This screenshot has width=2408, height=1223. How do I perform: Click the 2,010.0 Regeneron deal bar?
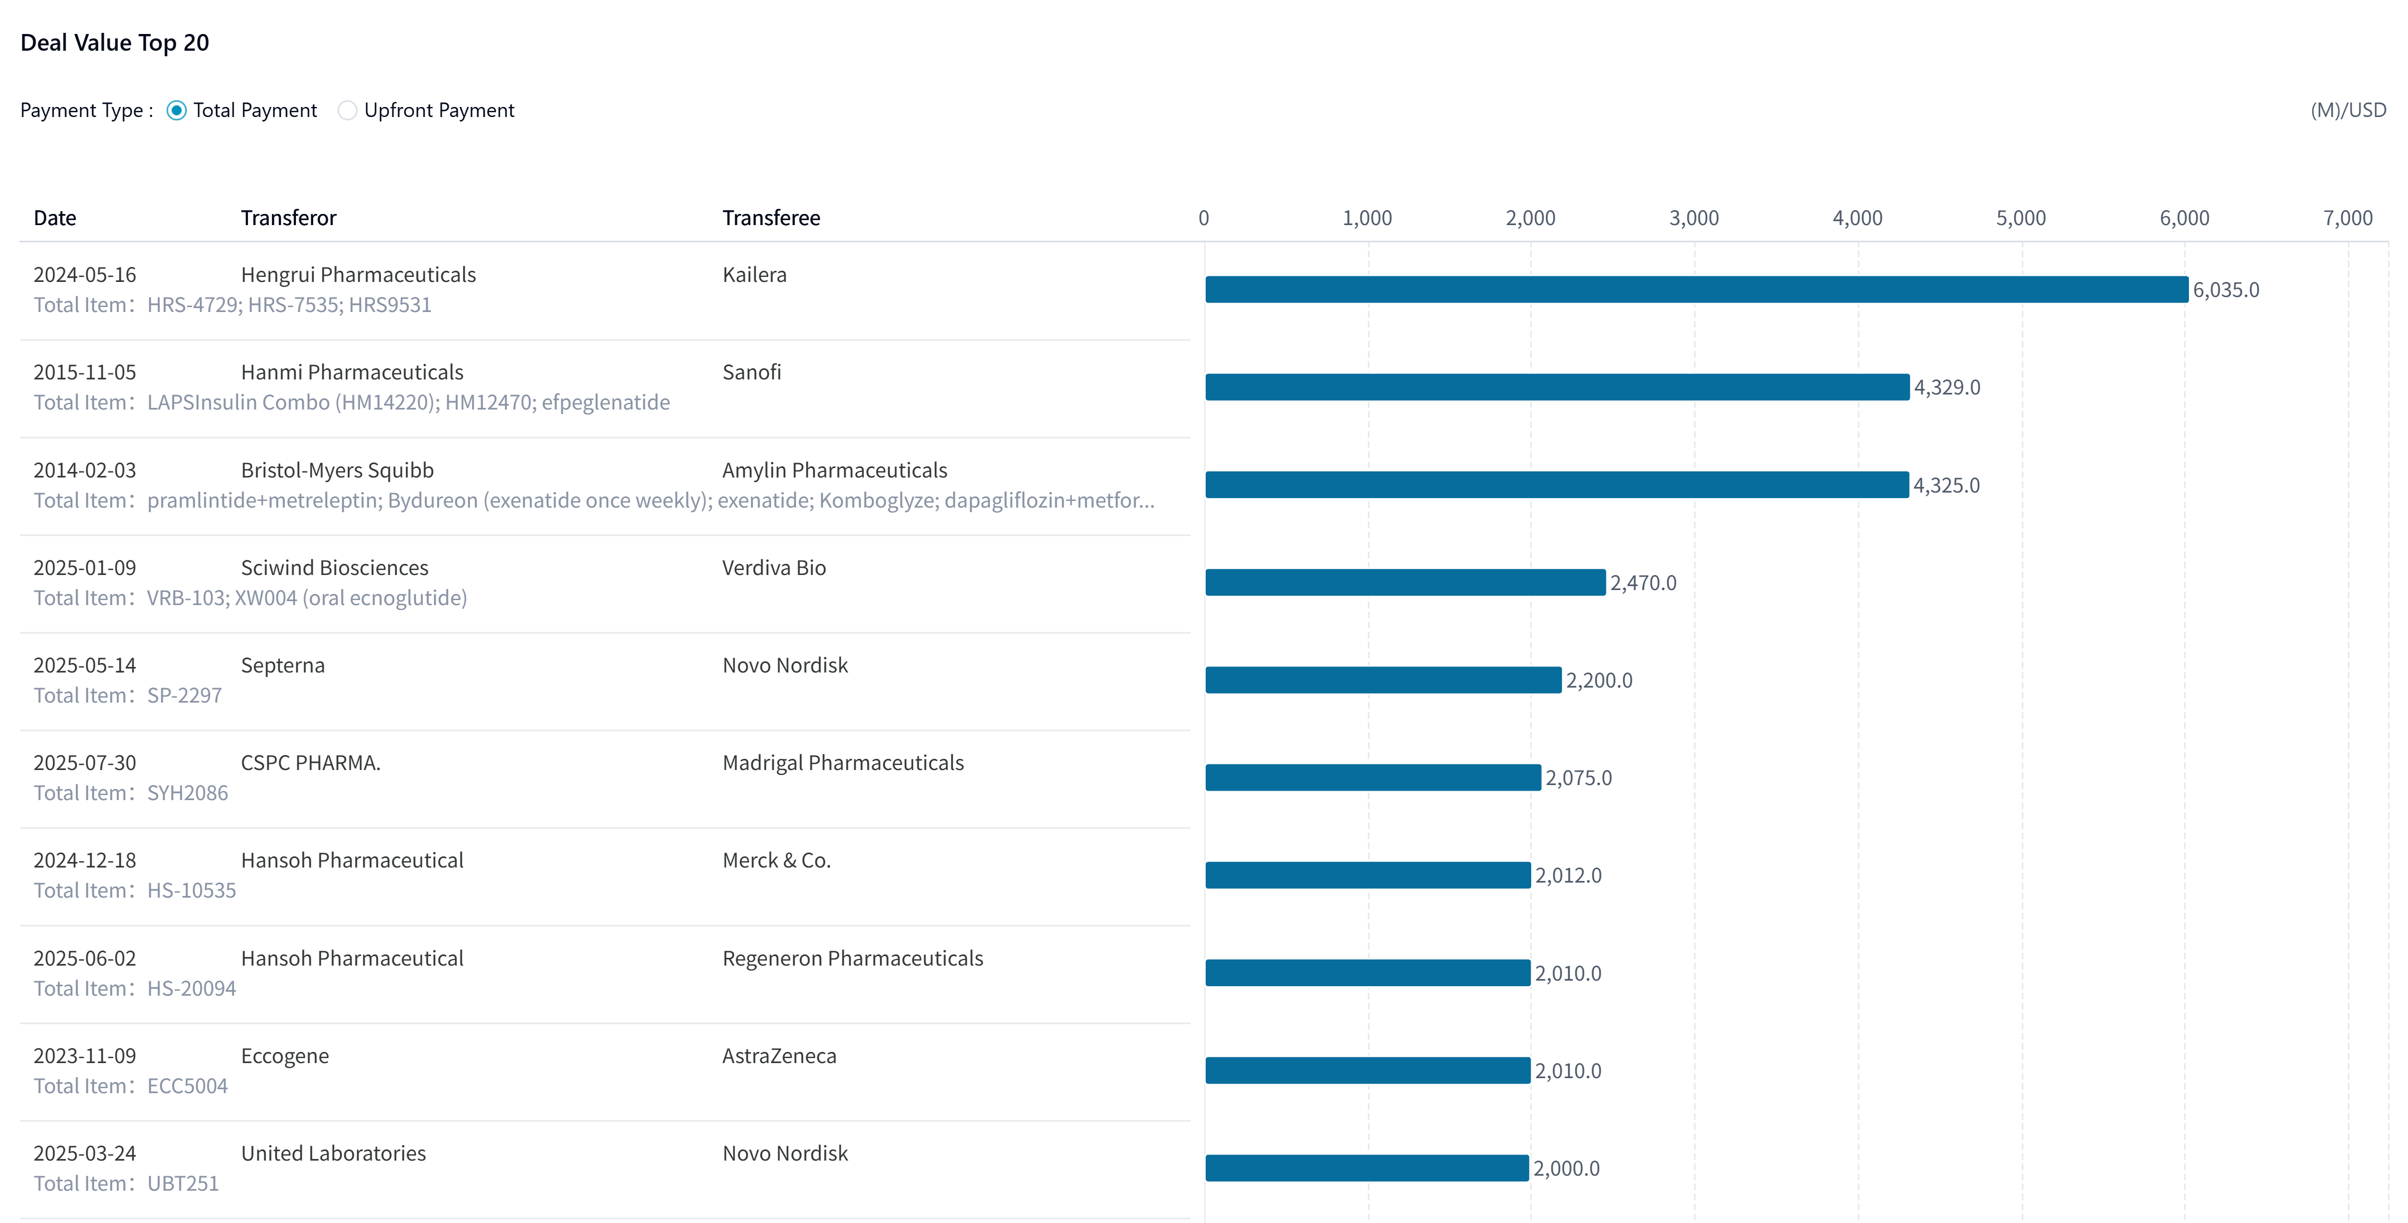pos(1368,973)
